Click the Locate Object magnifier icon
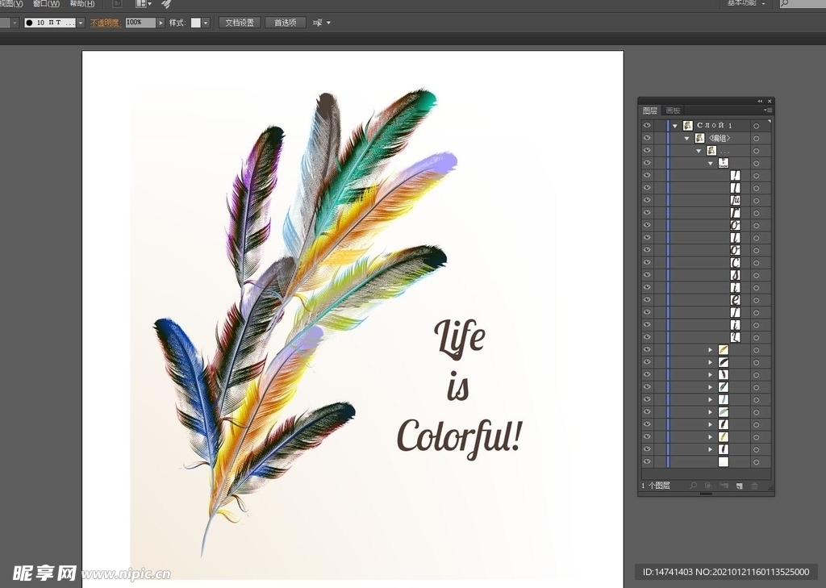Image resolution: width=826 pixels, height=588 pixels. (693, 486)
